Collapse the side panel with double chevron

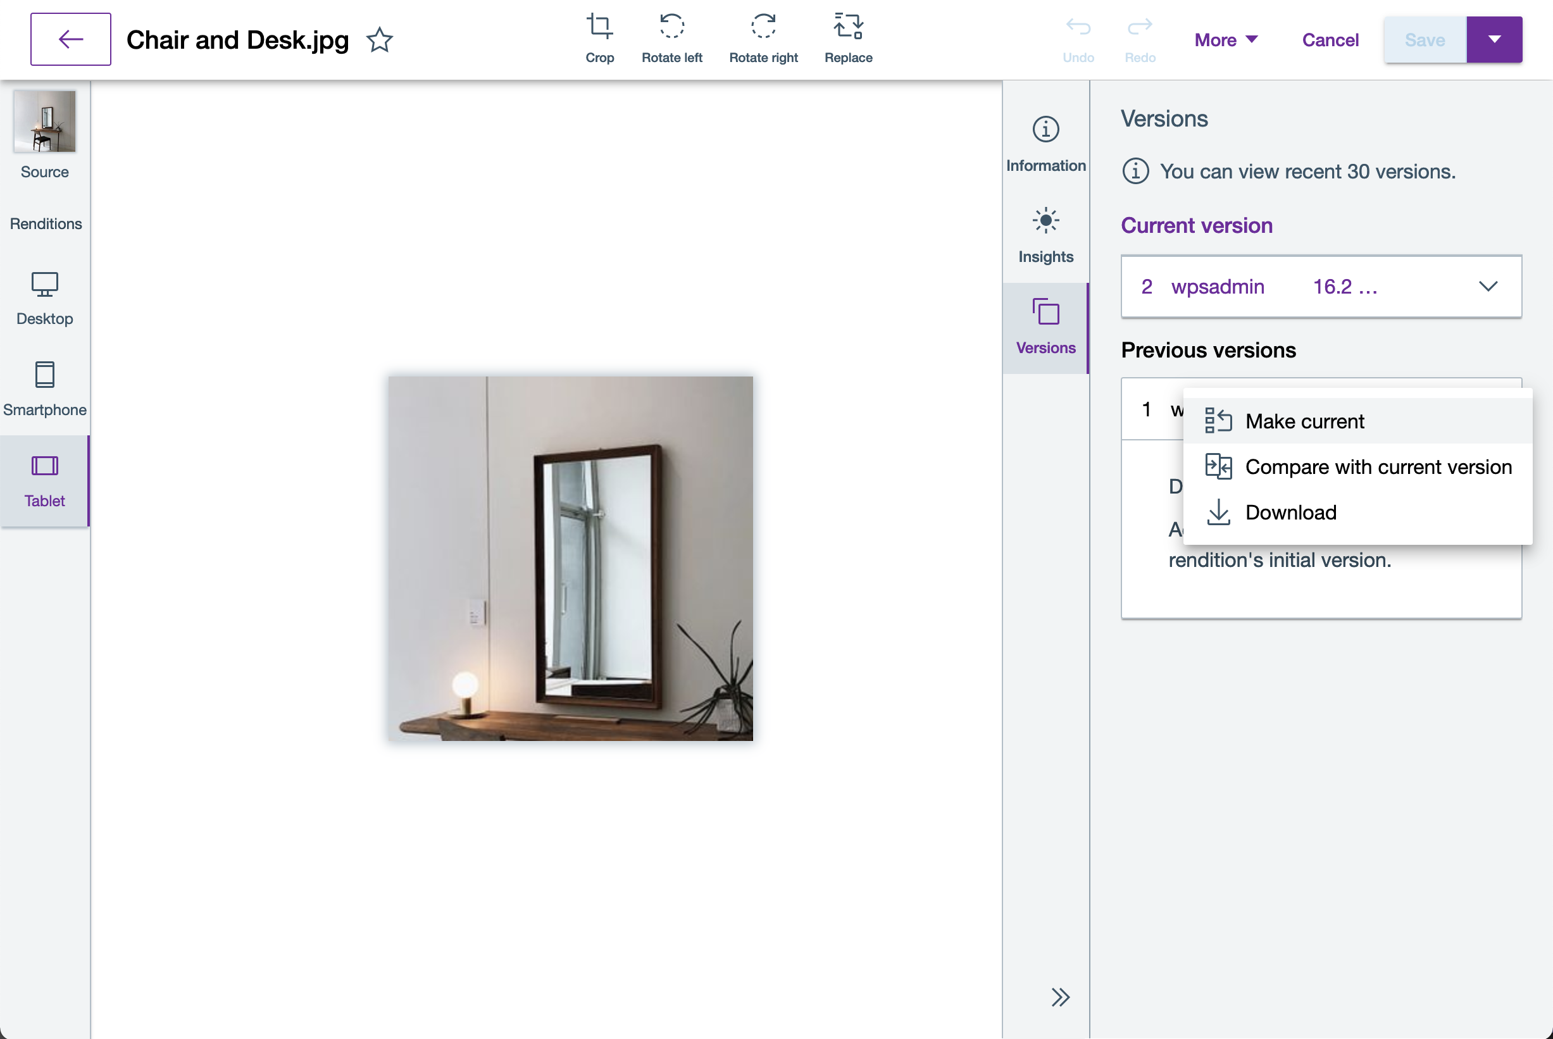tap(1060, 997)
